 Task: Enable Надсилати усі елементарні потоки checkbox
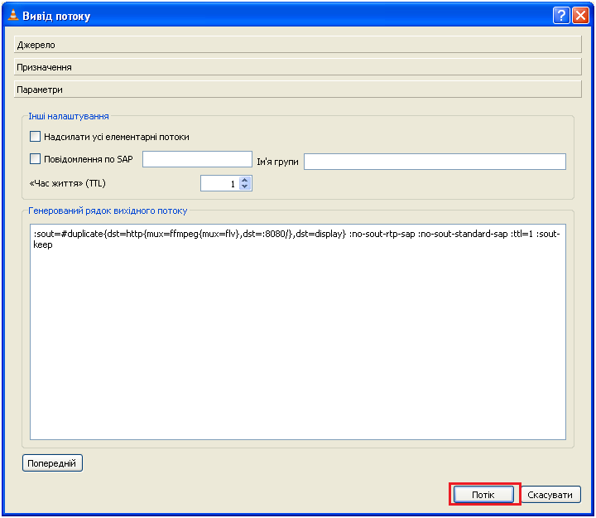[35, 136]
